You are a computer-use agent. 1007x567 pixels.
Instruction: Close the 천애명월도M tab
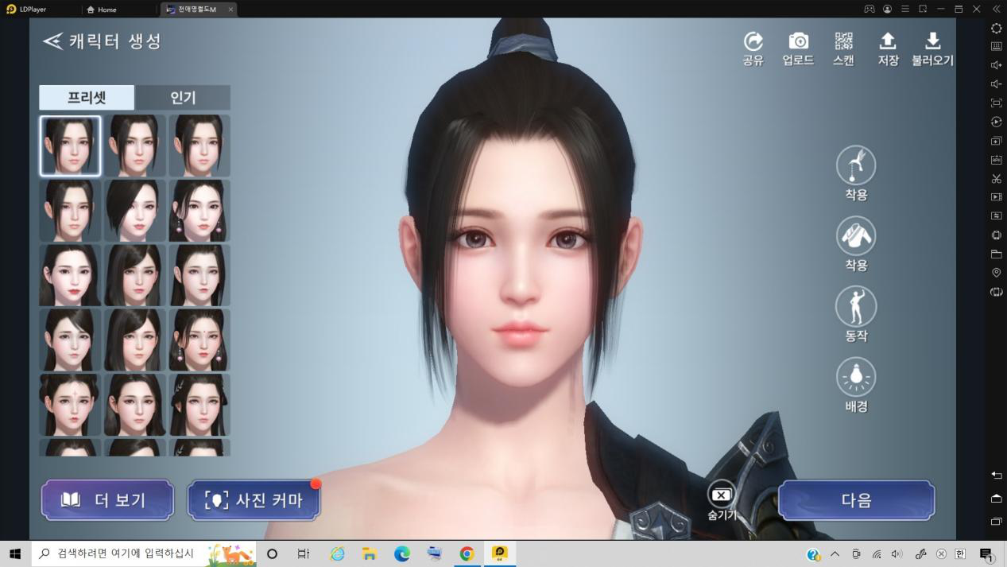pos(230,10)
